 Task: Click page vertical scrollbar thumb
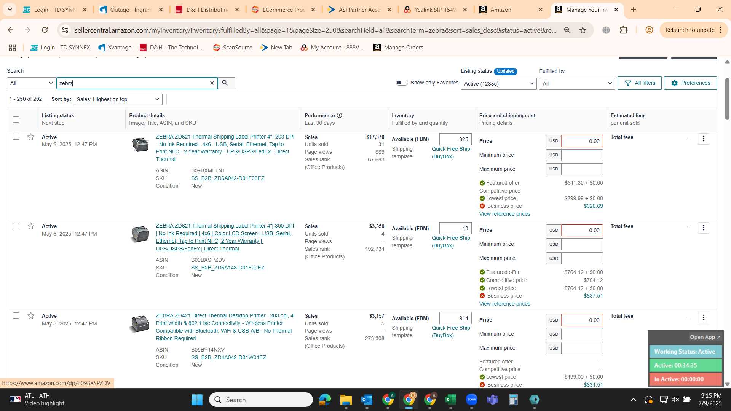727,99
